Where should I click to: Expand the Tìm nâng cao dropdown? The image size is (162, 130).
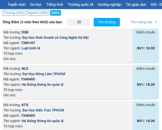(x=142, y=22)
